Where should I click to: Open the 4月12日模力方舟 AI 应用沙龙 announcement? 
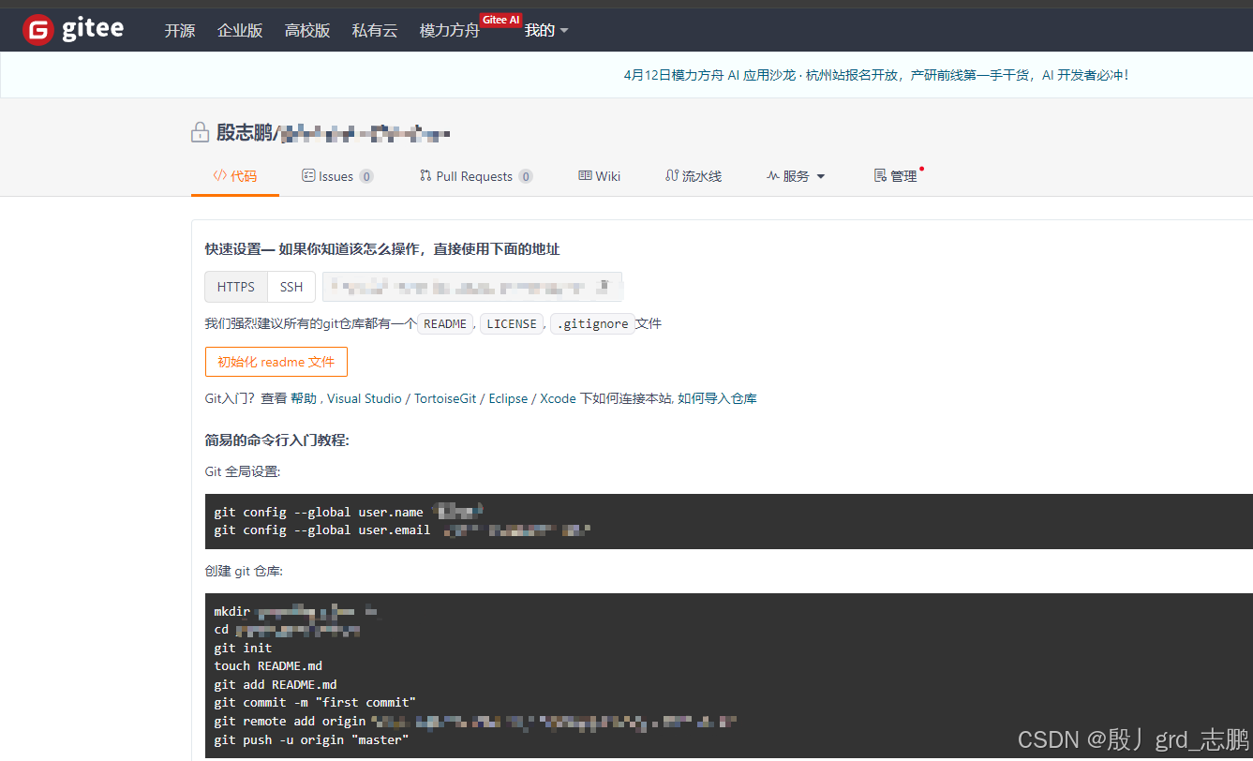875,75
